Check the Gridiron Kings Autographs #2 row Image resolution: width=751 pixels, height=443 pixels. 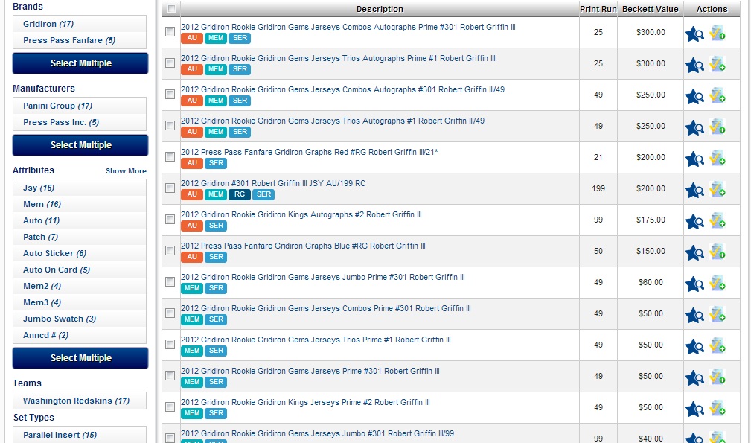coord(170,219)
